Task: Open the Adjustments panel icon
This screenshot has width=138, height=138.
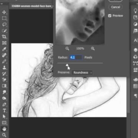Action: coord(135,24)
